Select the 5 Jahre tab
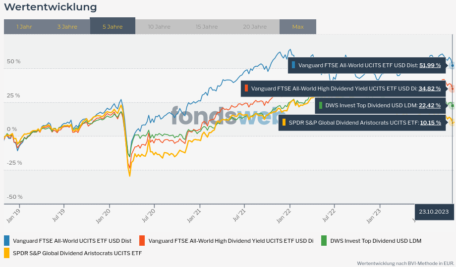This screenshot has height=267, width=456. pyautogui.click(x=113, y=26)
